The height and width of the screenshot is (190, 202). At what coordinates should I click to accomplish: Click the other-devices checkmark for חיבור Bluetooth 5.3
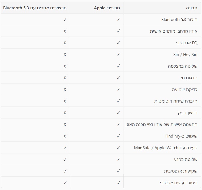pyautogui.click(x=65, y=20)
